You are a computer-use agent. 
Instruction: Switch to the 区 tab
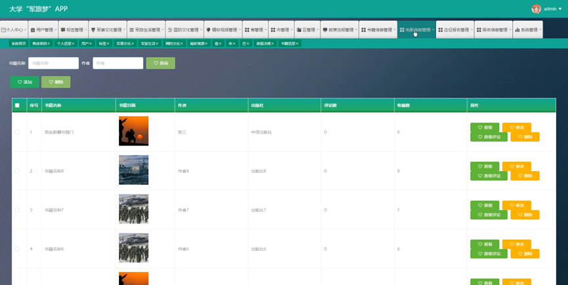click(246, 44)
